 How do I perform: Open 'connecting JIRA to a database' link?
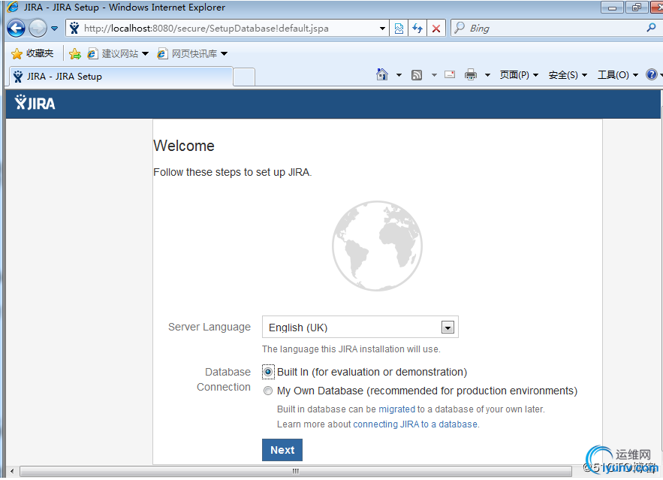click(415, 424)
